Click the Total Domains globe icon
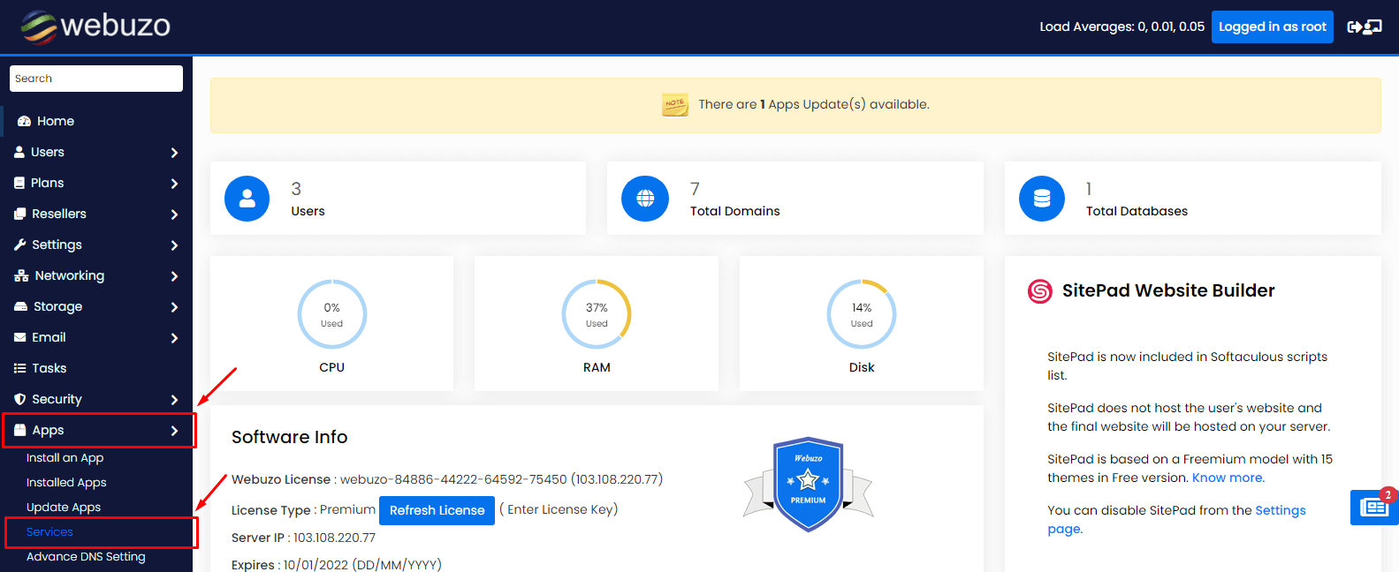Screen dimensions: 1399x572 (x=645, y=199)
